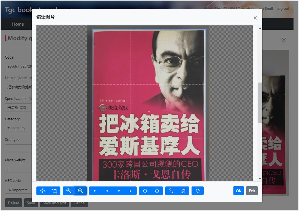Click the Size type field
This screenshot has width=299, height=211.
coord(18,148)
